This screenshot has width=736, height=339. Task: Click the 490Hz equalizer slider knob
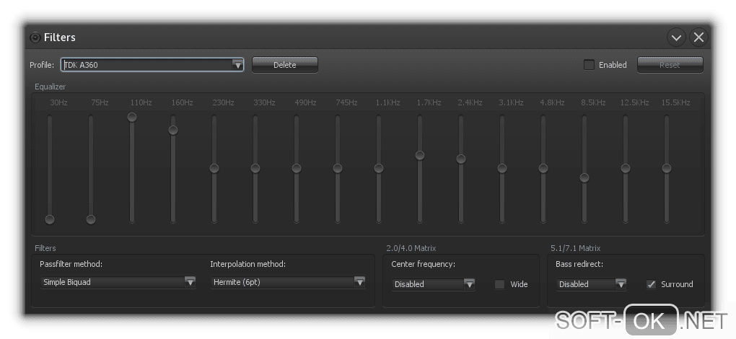(297, 168)
